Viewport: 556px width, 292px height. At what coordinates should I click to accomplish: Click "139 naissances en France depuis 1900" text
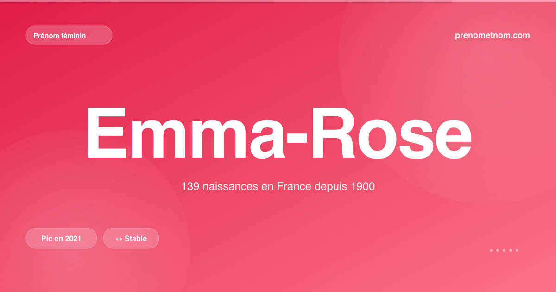click(278, 187)
